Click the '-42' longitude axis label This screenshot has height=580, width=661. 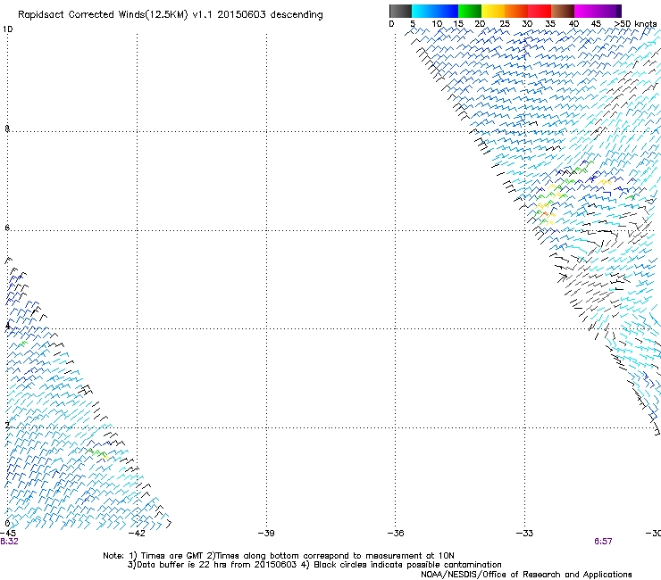137,533
